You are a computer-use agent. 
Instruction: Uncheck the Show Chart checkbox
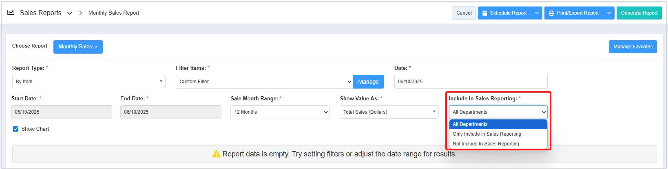(16, 129)
